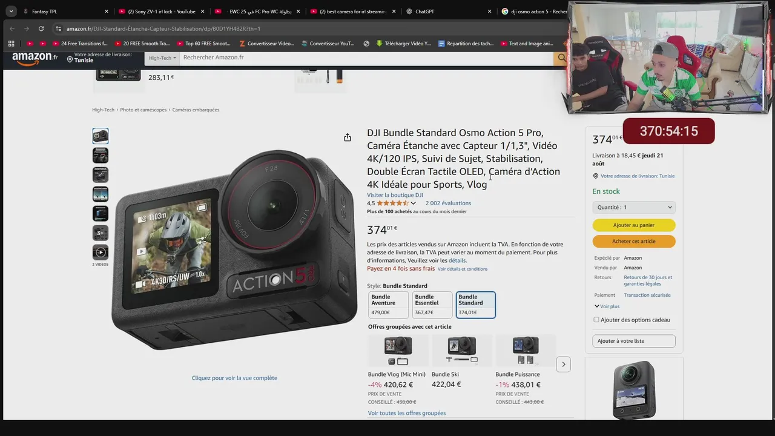Open the best camera for irl streaming tab
Viewport: 775px width, 436px height.
point(353,12)
